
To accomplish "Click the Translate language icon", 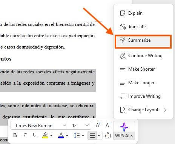I will (x=123, y=27).
